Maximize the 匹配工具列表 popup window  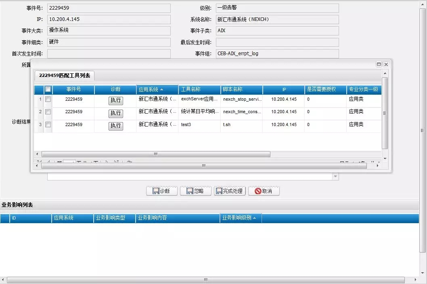pos(379,64)
